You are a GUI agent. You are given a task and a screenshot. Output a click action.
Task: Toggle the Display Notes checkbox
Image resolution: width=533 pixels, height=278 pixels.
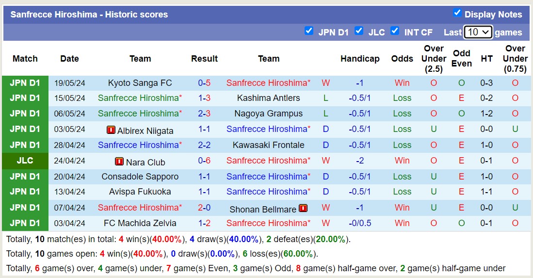[x=457, y=13]
